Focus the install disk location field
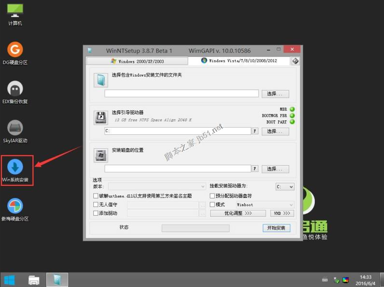Screen dimensions: 384x287 [x=178, y=169]
